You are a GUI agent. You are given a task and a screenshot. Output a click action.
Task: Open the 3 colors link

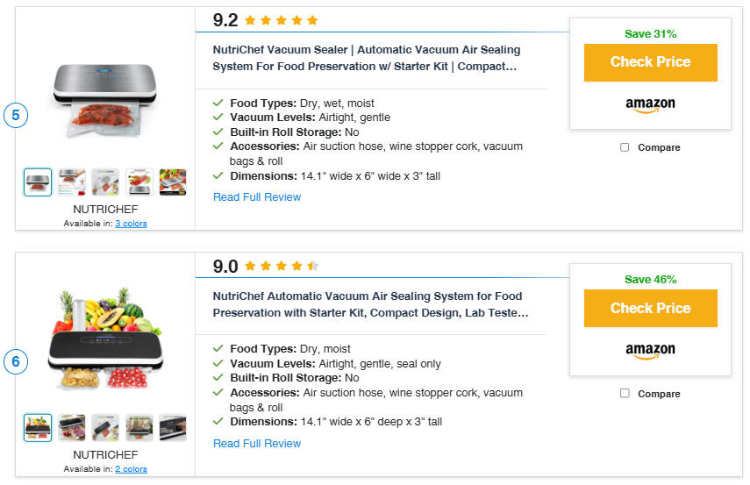tap(131, 224)
